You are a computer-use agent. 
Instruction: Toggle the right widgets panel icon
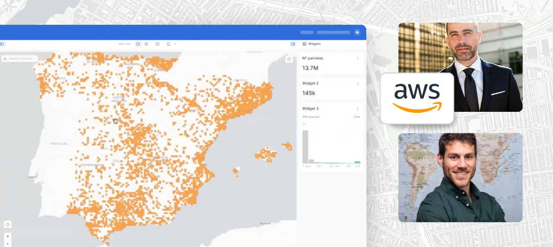click(x=292, y=44)
